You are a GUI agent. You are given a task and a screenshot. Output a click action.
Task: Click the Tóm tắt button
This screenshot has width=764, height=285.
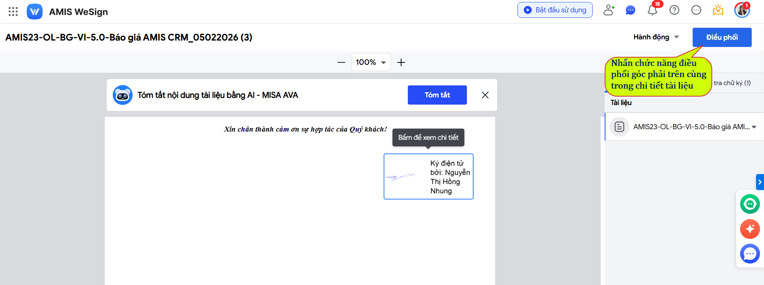click(x=437, y=95)
